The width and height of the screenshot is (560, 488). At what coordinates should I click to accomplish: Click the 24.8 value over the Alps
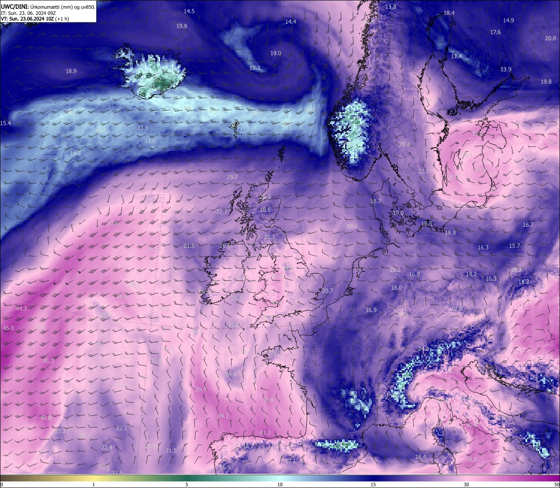[x=423, y=349]
